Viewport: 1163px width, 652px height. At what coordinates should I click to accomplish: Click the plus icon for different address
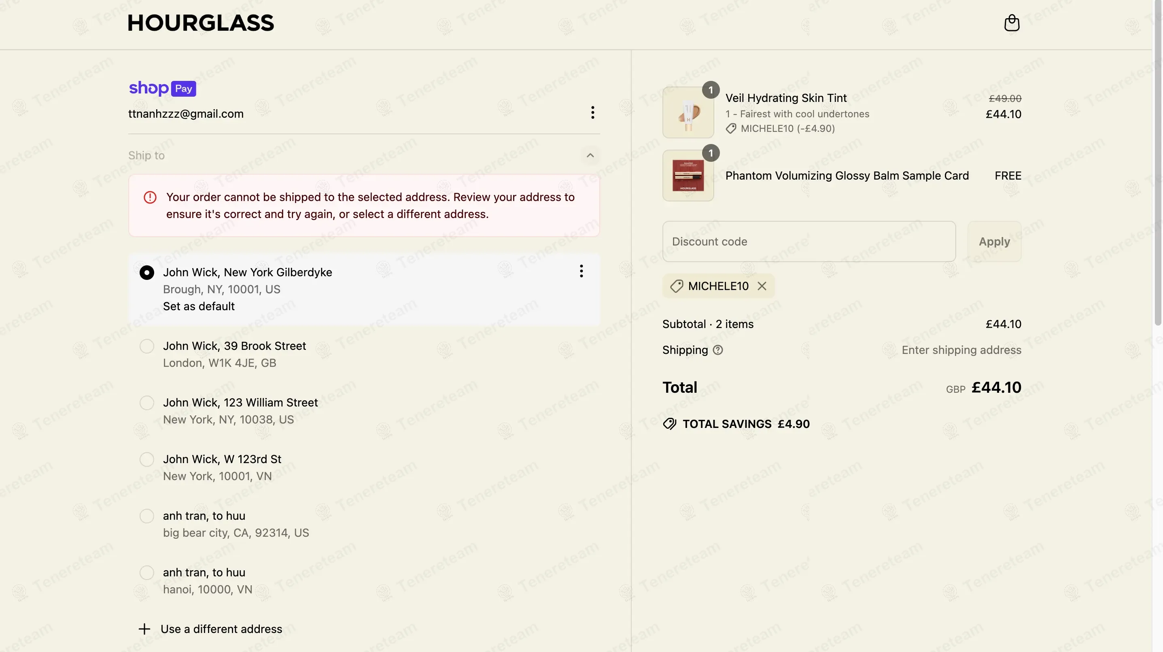pos(144,629)
